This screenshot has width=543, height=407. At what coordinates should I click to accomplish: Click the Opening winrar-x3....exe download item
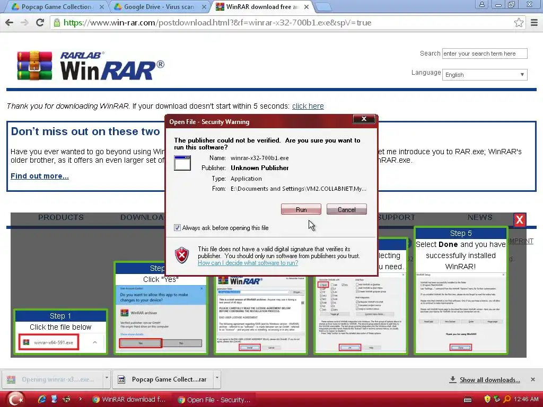click(51, 379)
